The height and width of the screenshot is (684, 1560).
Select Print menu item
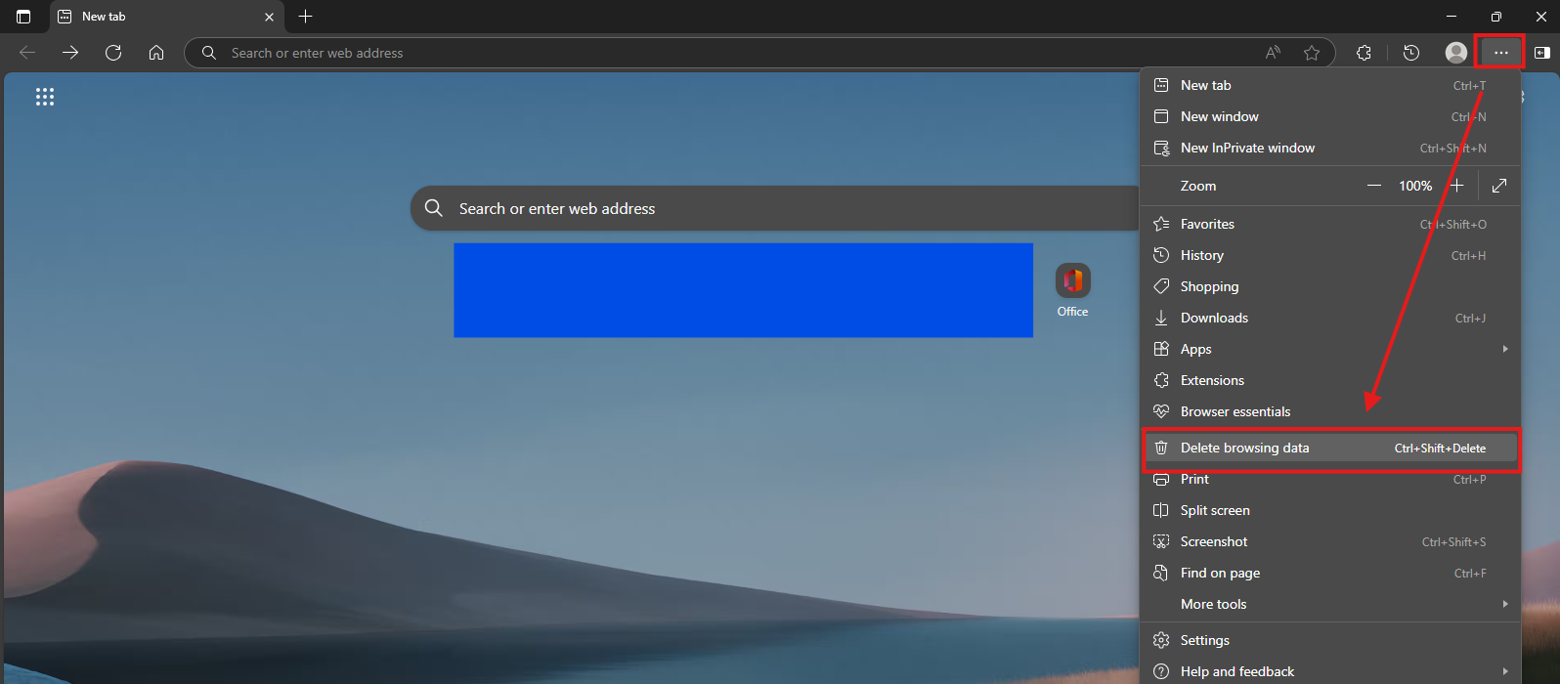(1329, 479)
